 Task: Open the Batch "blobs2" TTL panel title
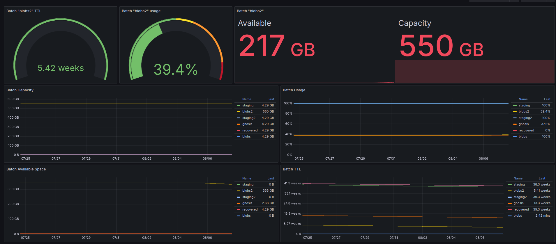coord(24,11)
